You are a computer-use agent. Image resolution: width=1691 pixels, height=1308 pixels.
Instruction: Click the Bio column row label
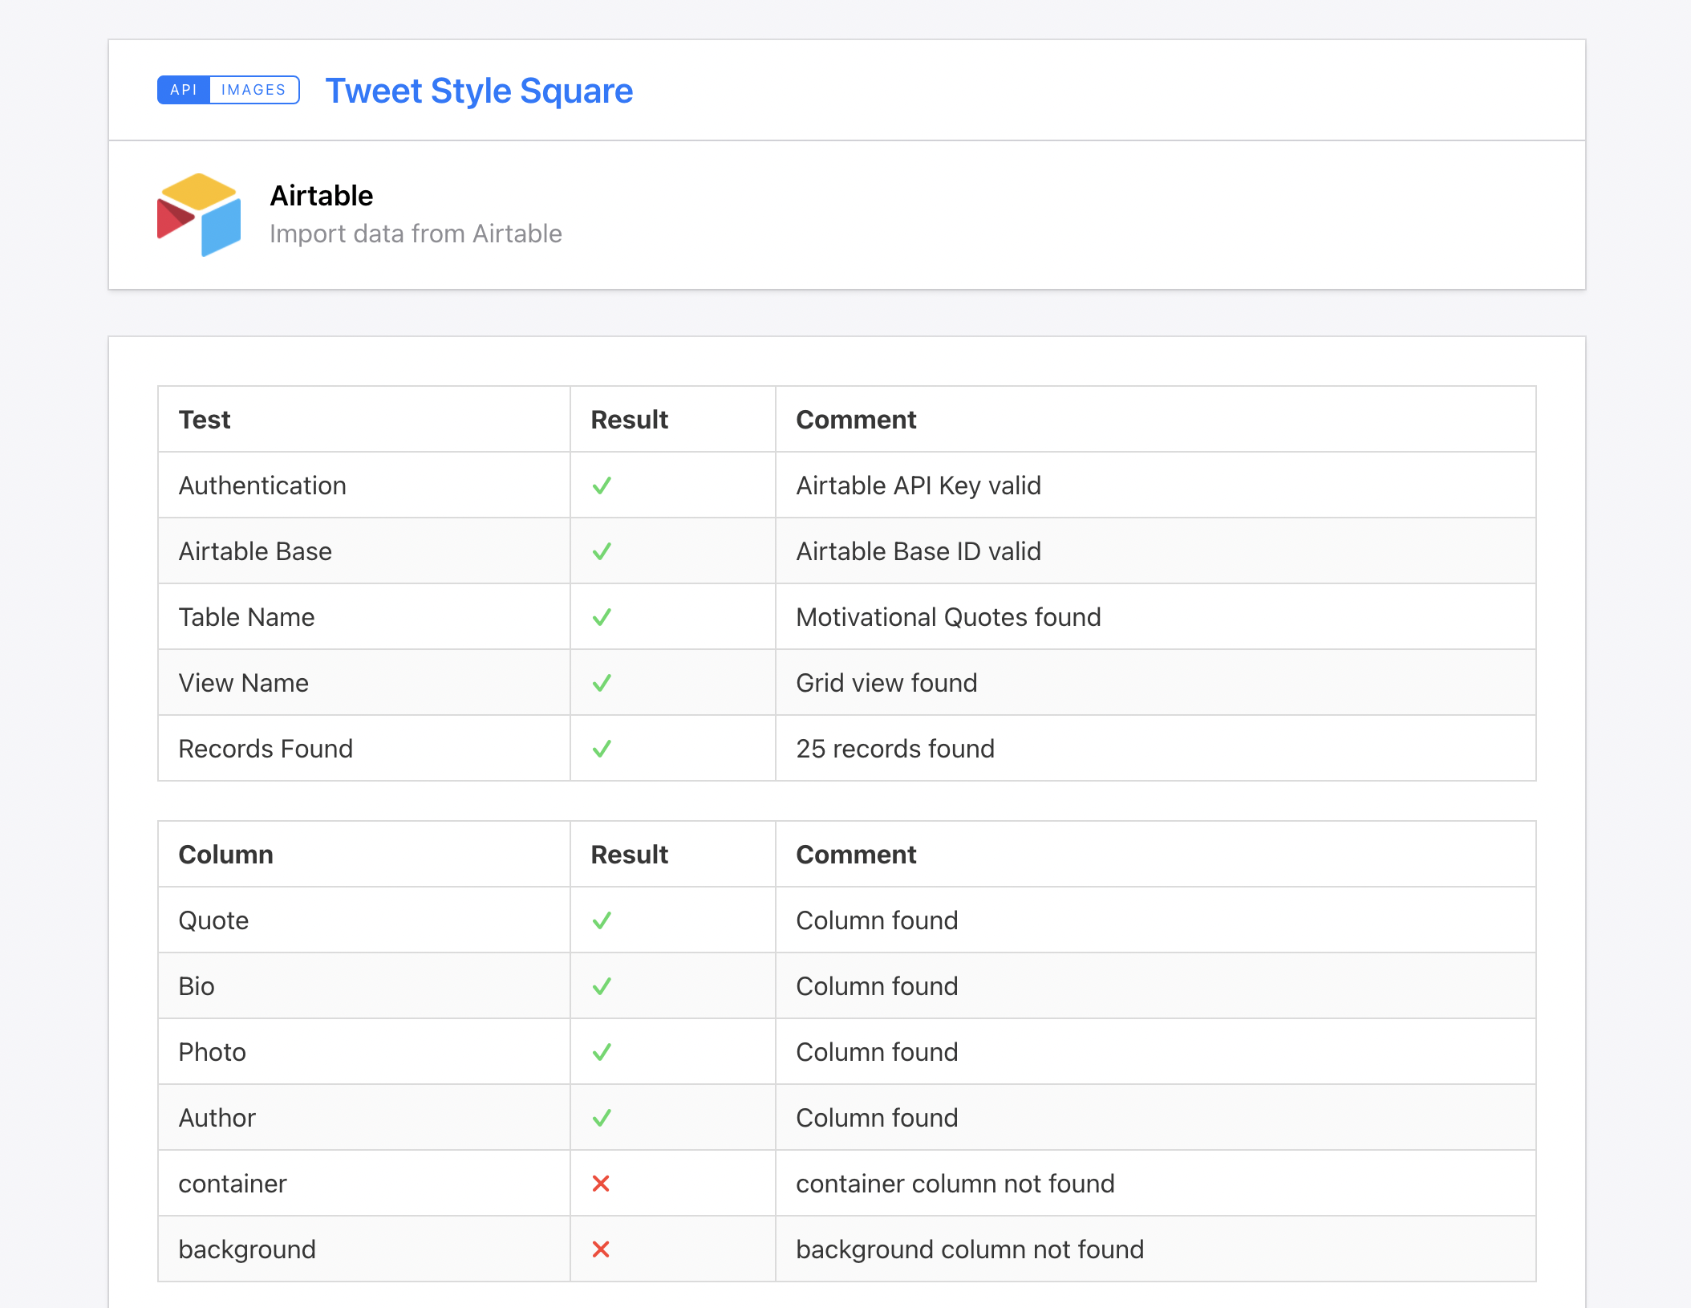point(197,986)
